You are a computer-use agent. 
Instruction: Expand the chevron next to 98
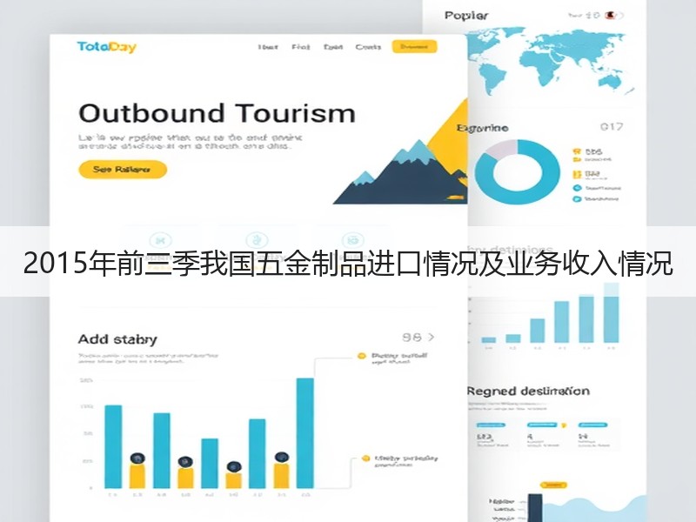click(431, 338)
